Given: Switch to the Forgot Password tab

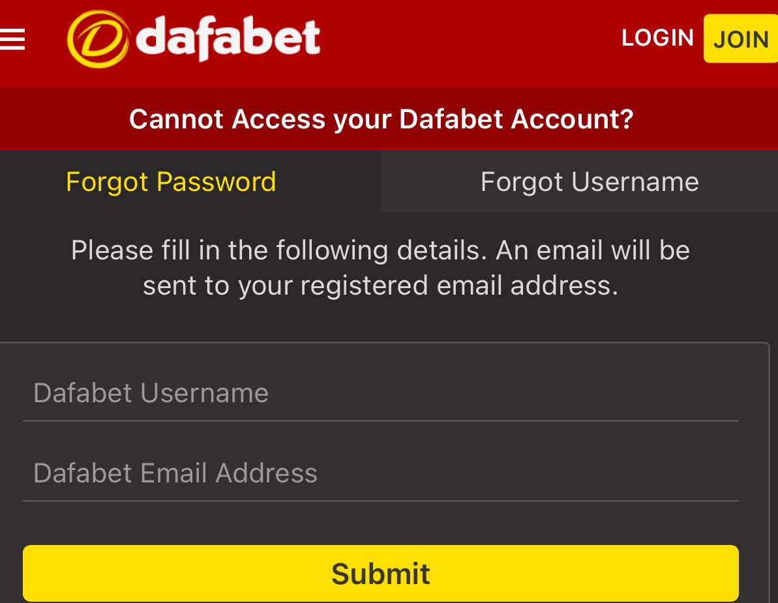Looking at the screenshot, I should 171,182.
